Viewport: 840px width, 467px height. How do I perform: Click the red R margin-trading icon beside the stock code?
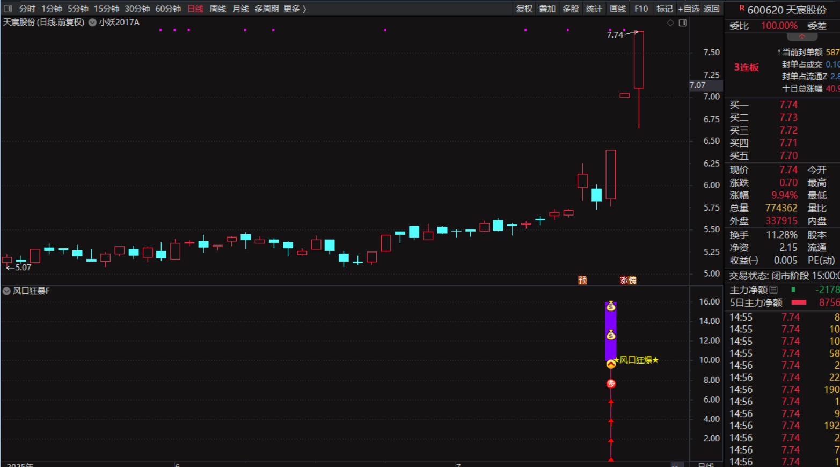click(742, 9)
